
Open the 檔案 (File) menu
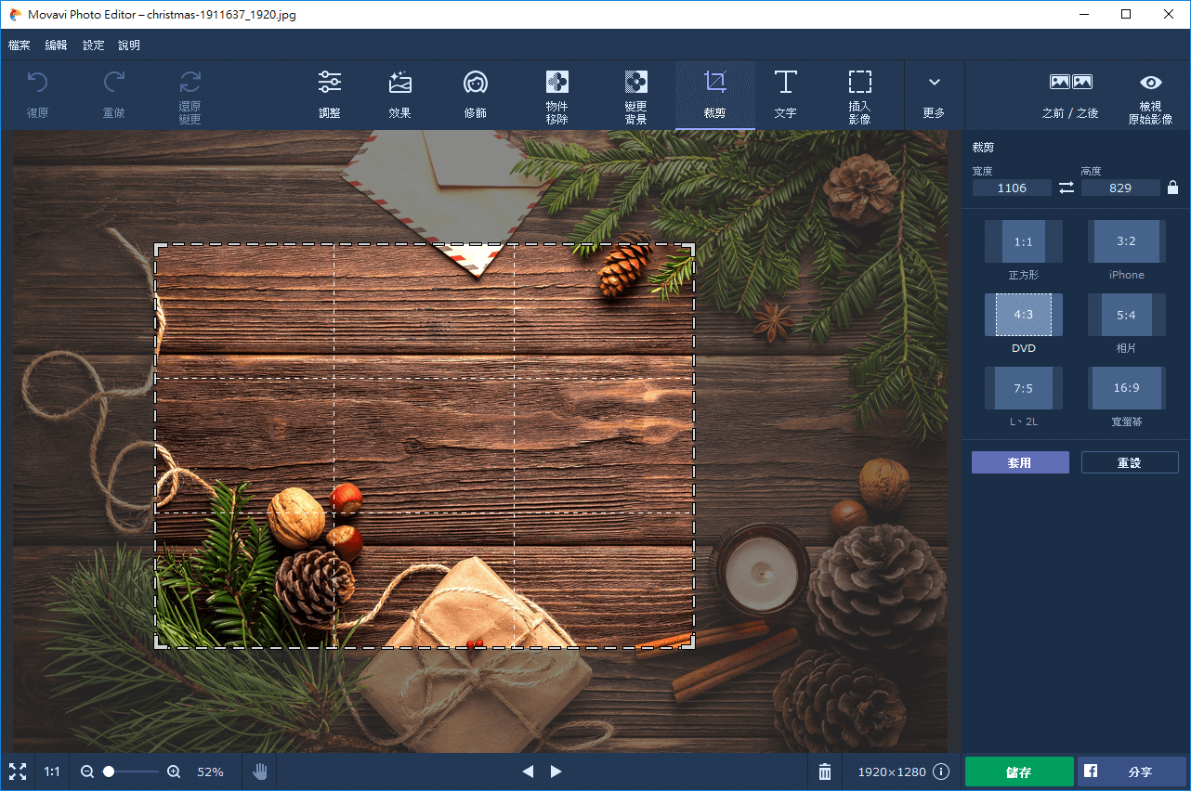click(x=19, y=45)
